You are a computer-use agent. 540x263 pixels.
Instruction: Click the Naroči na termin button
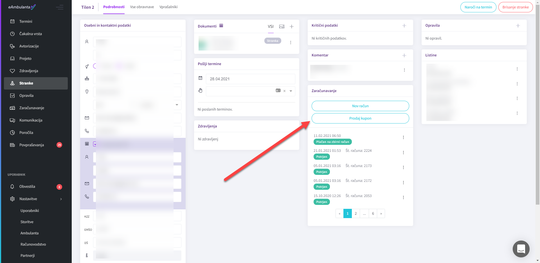pyautogui.click(x=478, y=7)
